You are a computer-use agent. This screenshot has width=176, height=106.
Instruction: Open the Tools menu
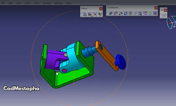pyautogui.click(x=36, y=3)
